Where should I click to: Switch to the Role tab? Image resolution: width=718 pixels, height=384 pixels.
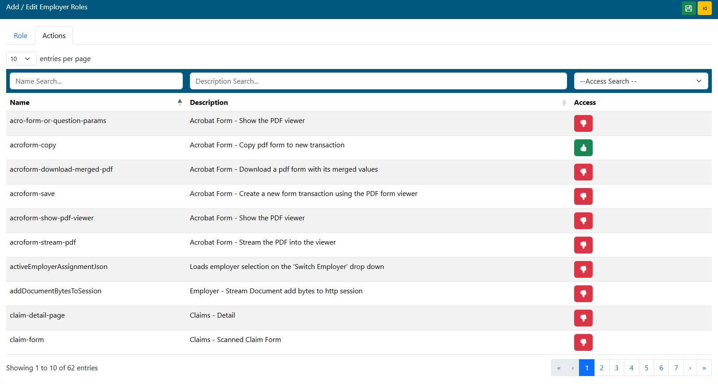(x=20, y=36)
